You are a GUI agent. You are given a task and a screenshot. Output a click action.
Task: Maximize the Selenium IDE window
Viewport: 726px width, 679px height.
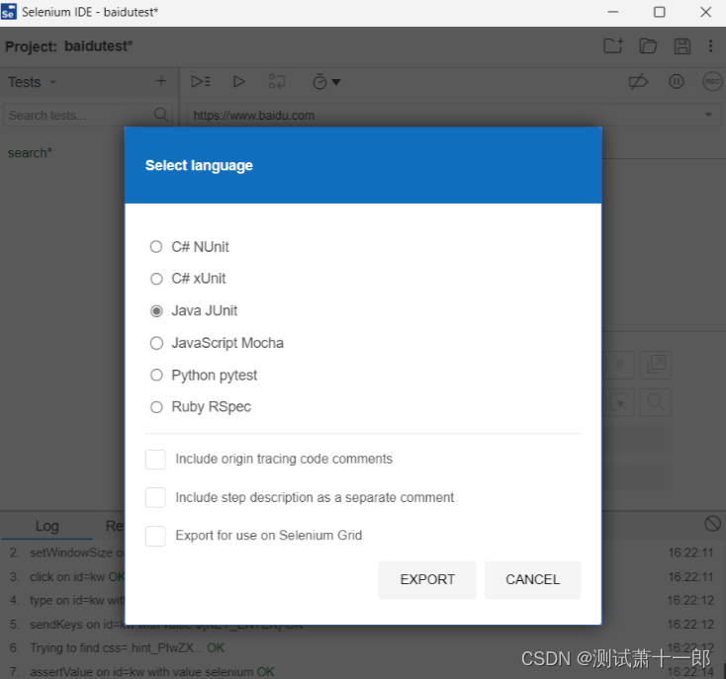(x=660, y=12)
